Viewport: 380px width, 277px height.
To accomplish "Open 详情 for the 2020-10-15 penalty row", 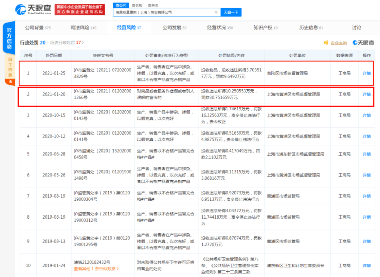I will (366, 115).
